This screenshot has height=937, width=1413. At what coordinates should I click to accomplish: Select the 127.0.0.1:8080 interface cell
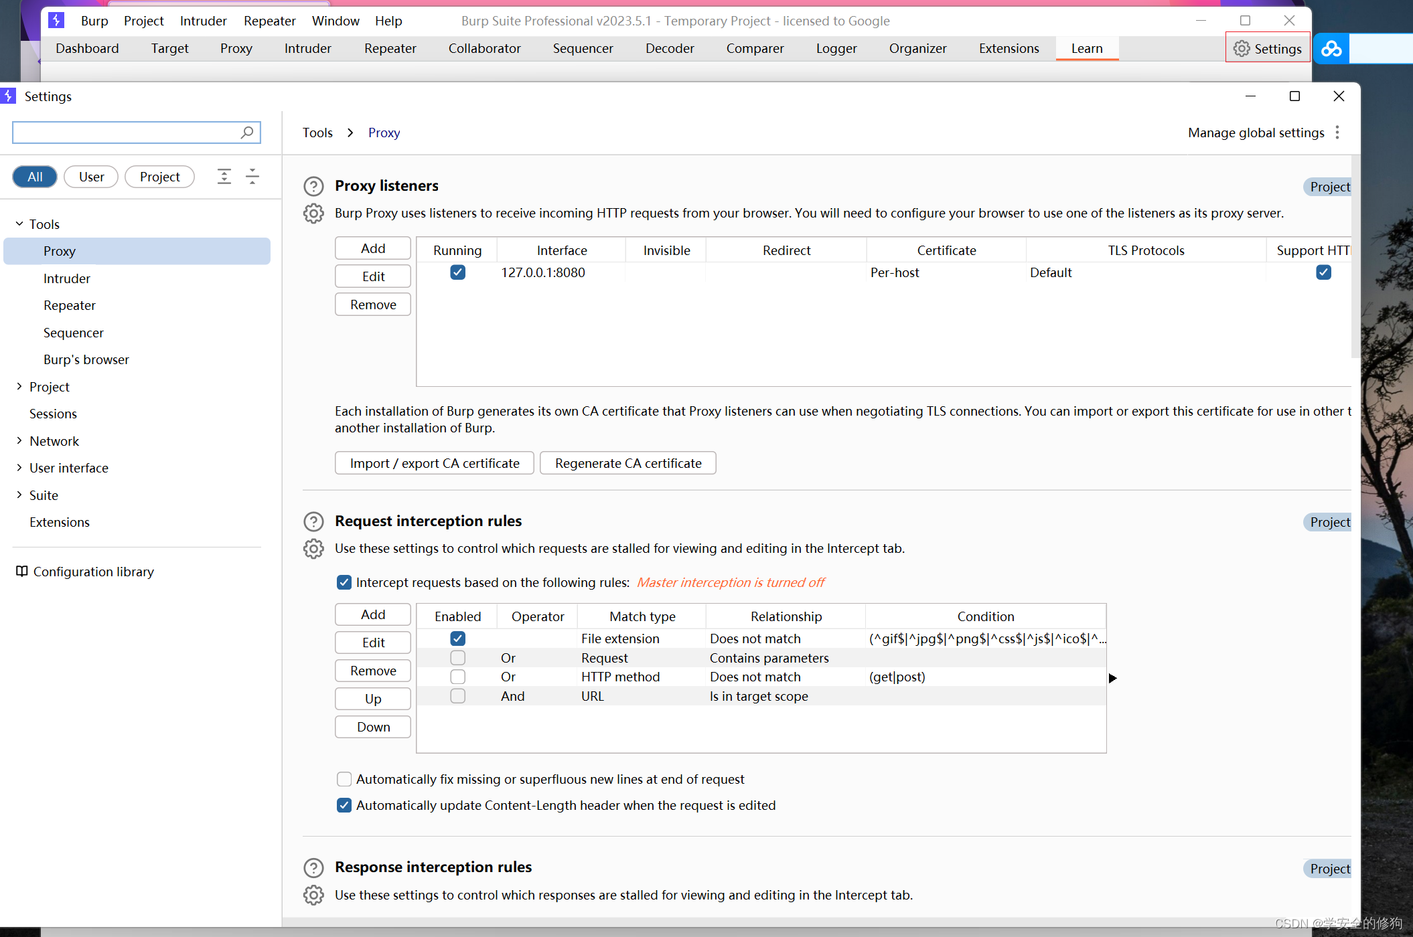[x=561, y=272]
